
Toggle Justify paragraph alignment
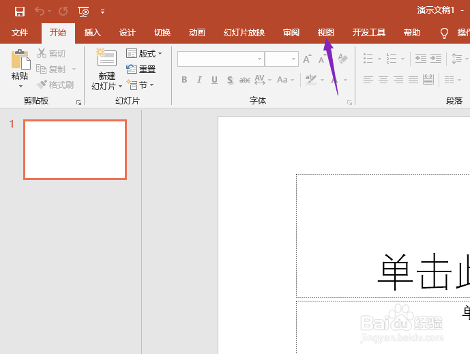point(413,80)
